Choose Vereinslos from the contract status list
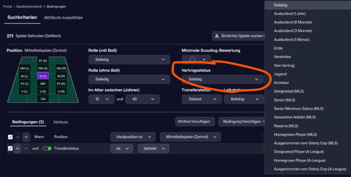The height and width of the screenshot is (177, 351). pyautogui.click(x=283, y=57)
